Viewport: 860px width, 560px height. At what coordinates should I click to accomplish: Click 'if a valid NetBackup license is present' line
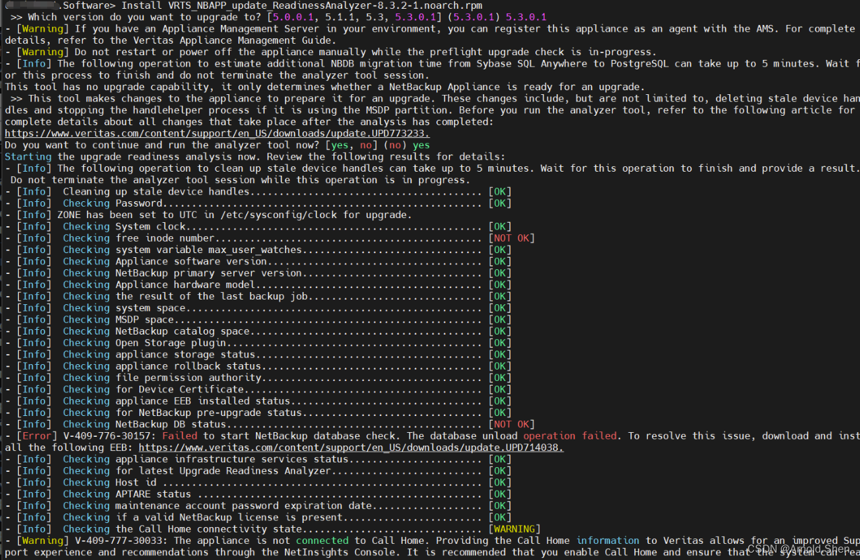(259, 518)
